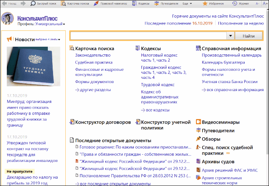Open Кодексы toolbar book icon
This screenshot has height=186, width=269.
pyautogui.click(x=134, y=3)
